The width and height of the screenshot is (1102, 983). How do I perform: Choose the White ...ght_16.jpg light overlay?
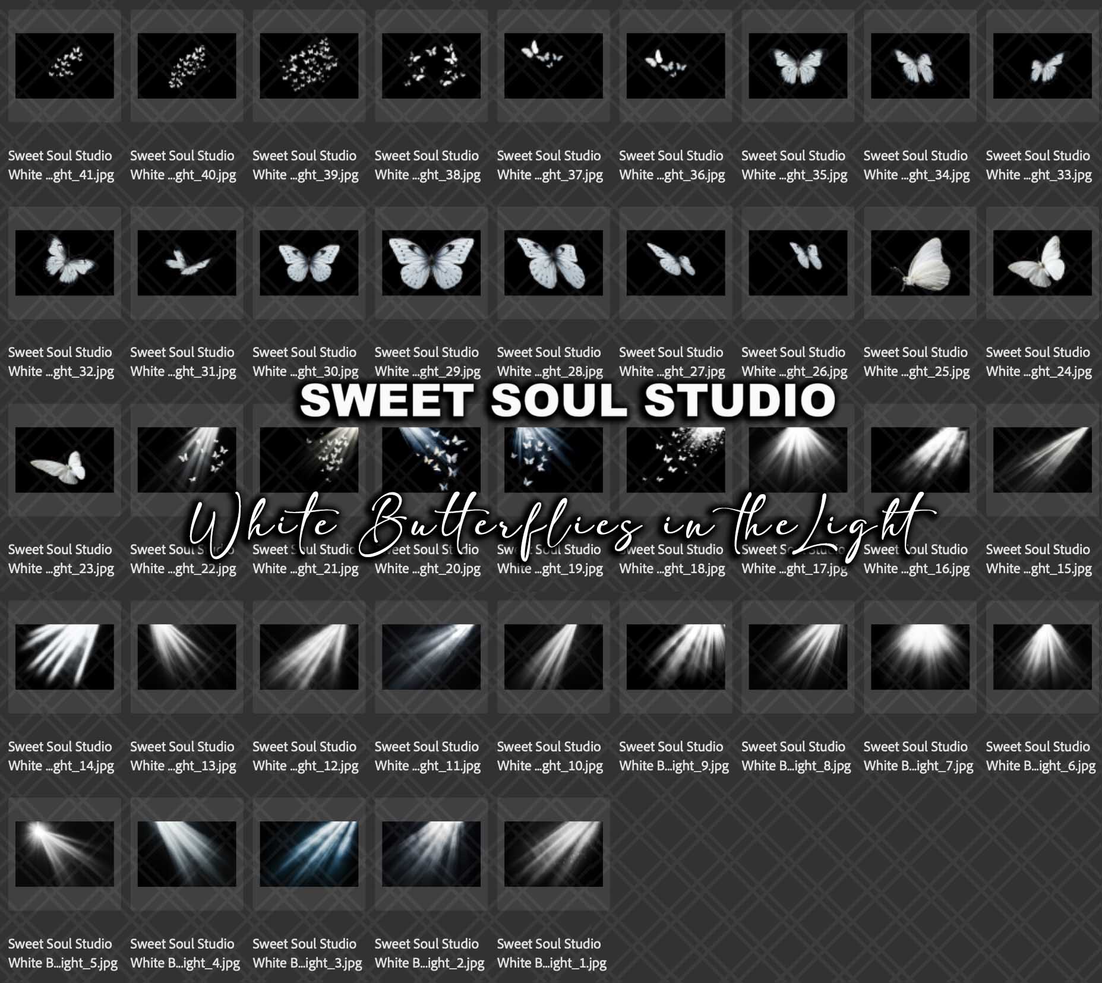coord(920,460)
